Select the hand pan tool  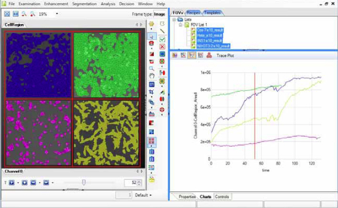click(152, 76)
